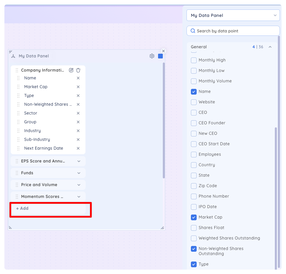
Task: Remove the Sector data point
Action: point(78,113)
